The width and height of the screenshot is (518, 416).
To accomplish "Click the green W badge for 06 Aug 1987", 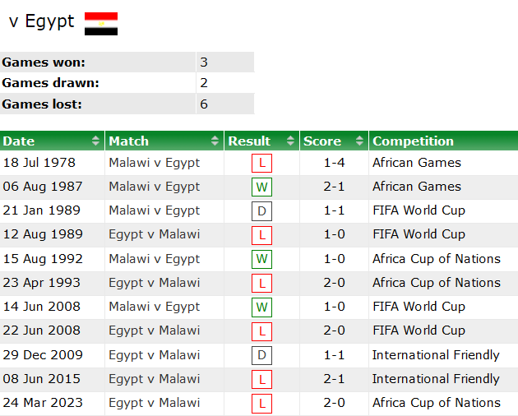I will (261, 187).
